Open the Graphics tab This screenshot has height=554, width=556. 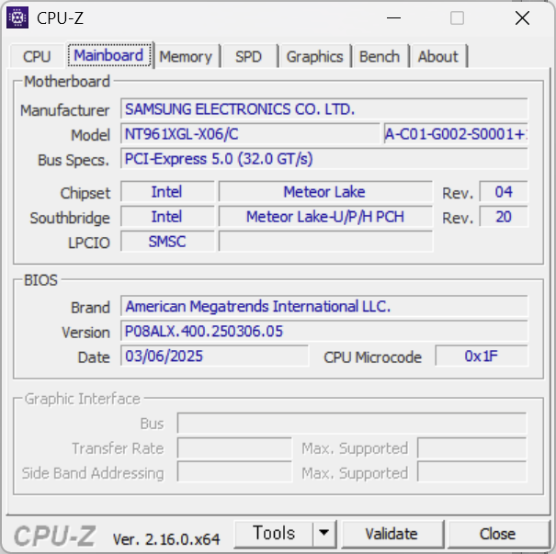(315, 57)
